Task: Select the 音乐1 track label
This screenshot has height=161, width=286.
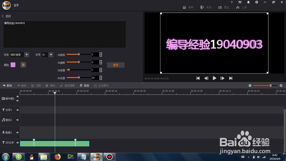Action: tap(7, 120)
